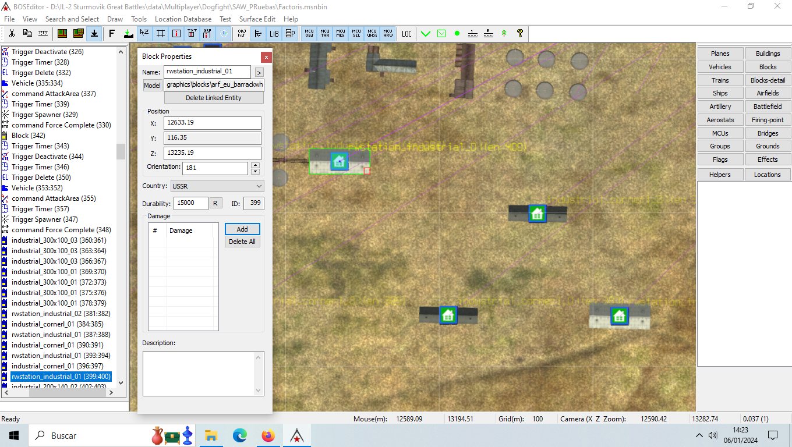Click the Model button
The image size is (792, 447).
tap(152, 86)
